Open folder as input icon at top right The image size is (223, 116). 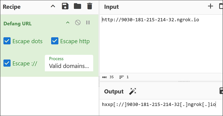click(x=221, y=6)
